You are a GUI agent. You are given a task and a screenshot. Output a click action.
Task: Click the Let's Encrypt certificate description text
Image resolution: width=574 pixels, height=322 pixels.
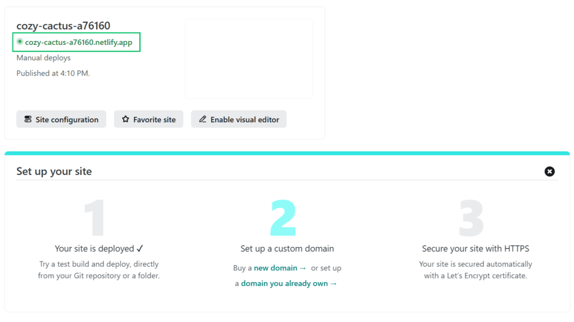pos(475,270)
